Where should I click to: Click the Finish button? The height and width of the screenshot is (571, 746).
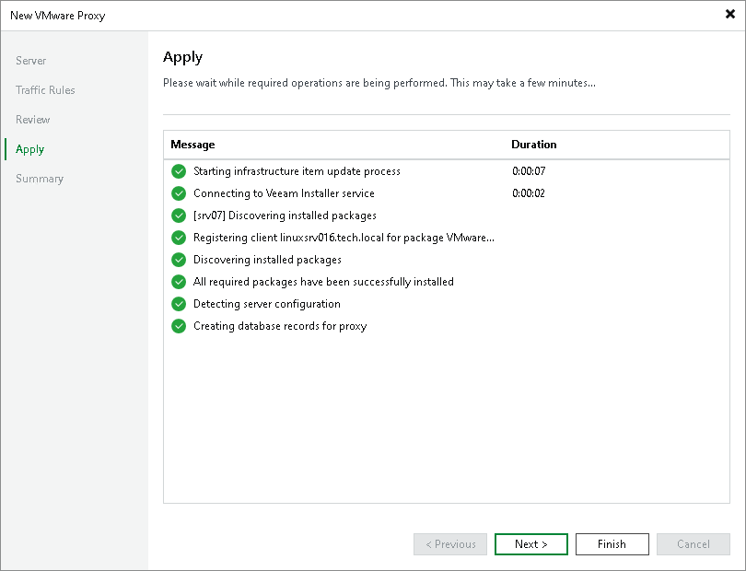pyautogui.click(x=612, y=544)
